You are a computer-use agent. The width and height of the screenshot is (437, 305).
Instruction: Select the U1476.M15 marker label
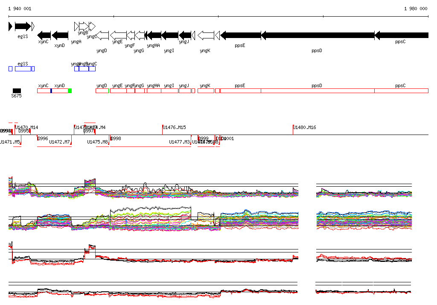pyautogui.click(x=175, y=127)
